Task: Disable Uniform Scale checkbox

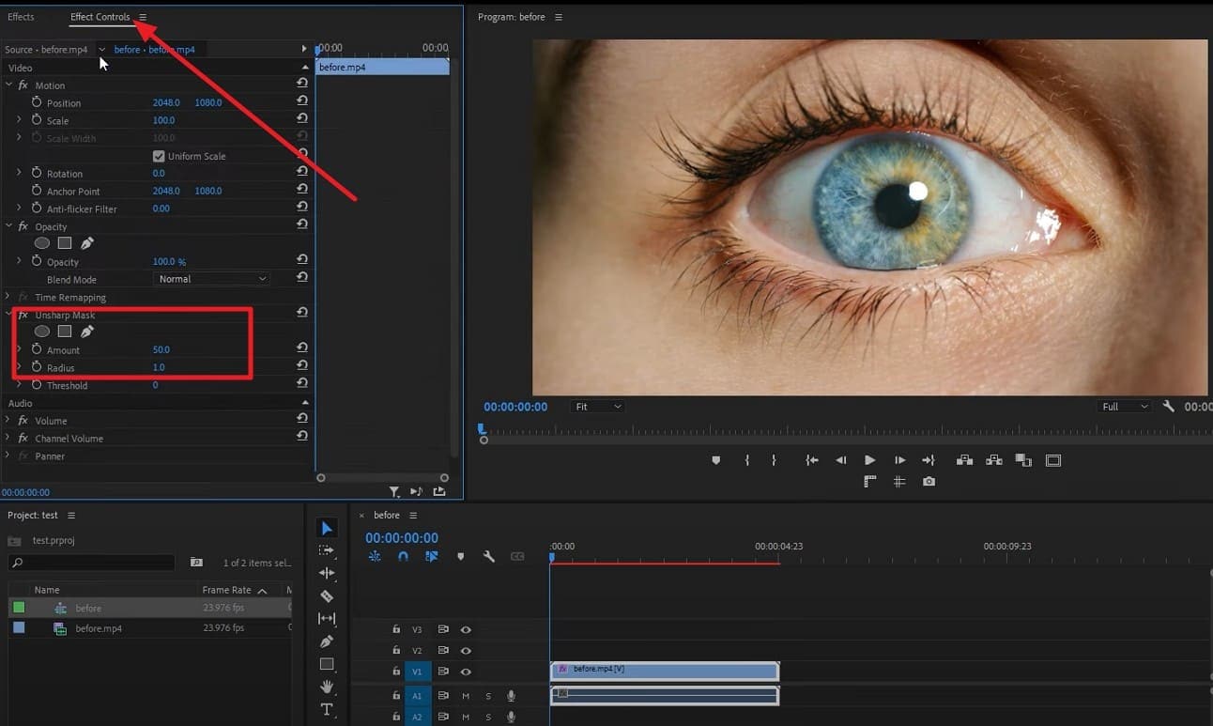Action: (159, 156)
